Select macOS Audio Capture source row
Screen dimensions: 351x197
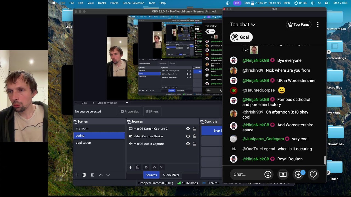(163, 144)
